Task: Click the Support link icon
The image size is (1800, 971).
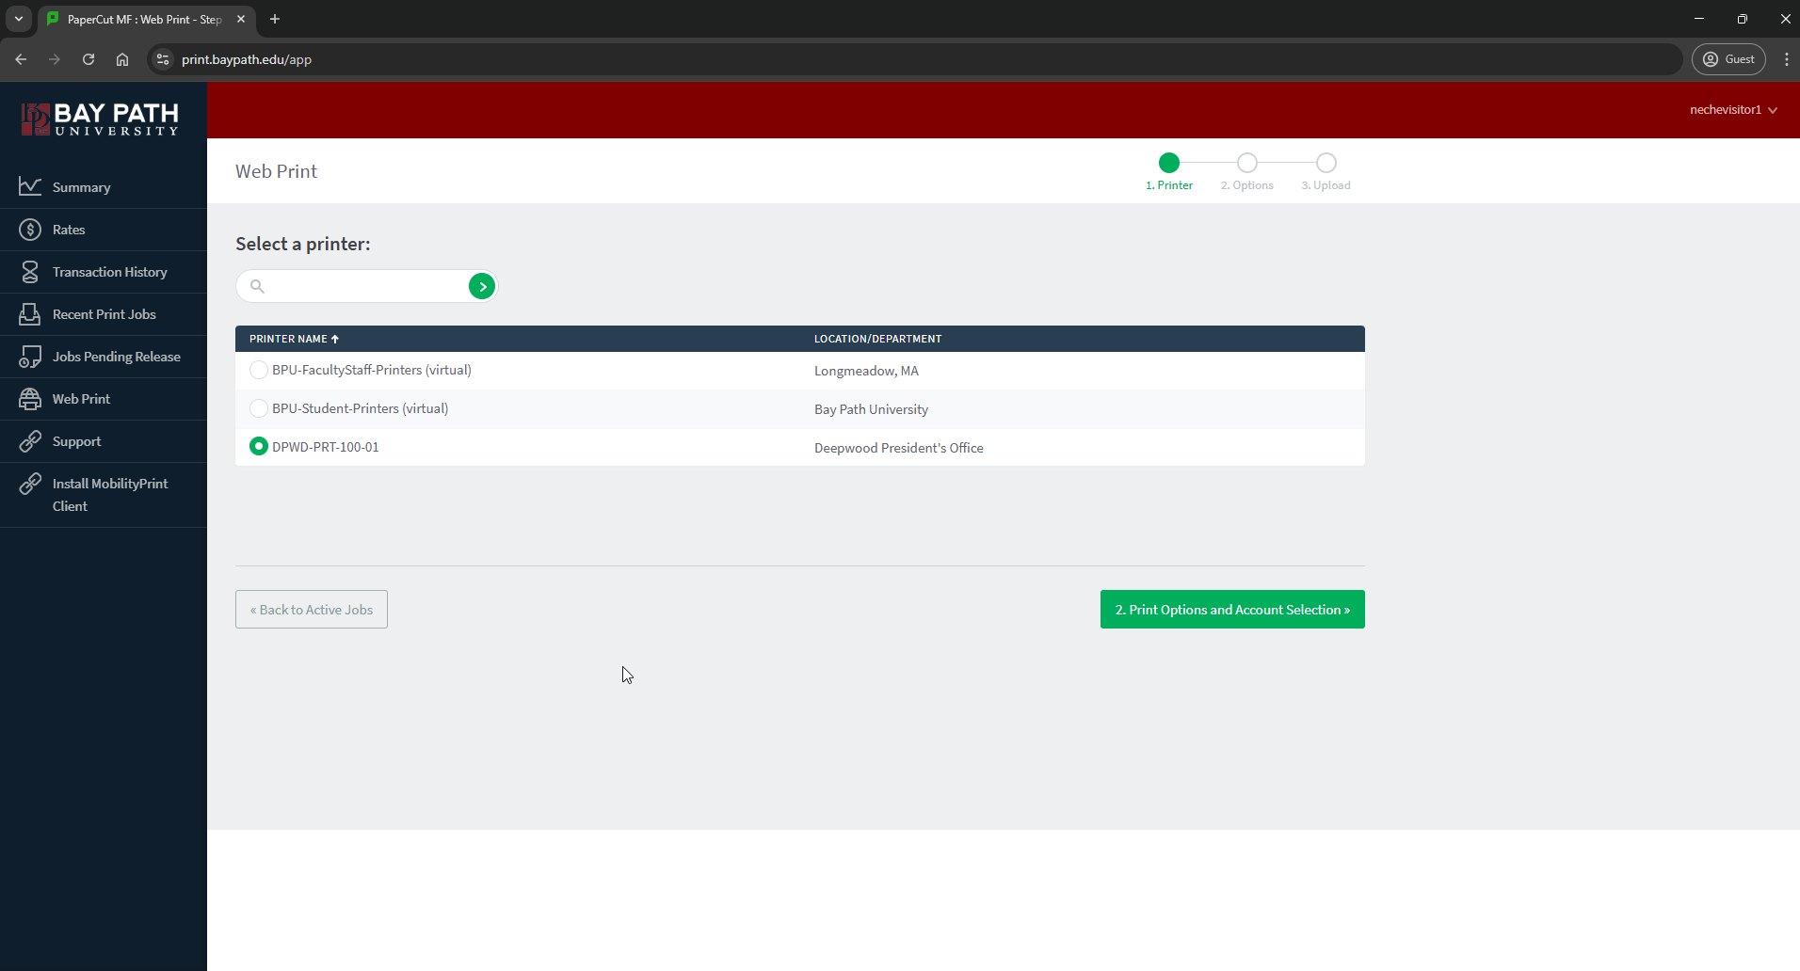Action: point(30,441)
